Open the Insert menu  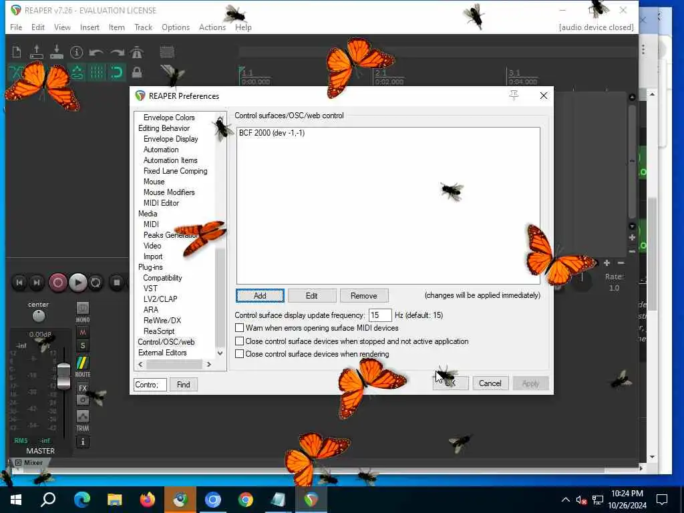[90, 27]
